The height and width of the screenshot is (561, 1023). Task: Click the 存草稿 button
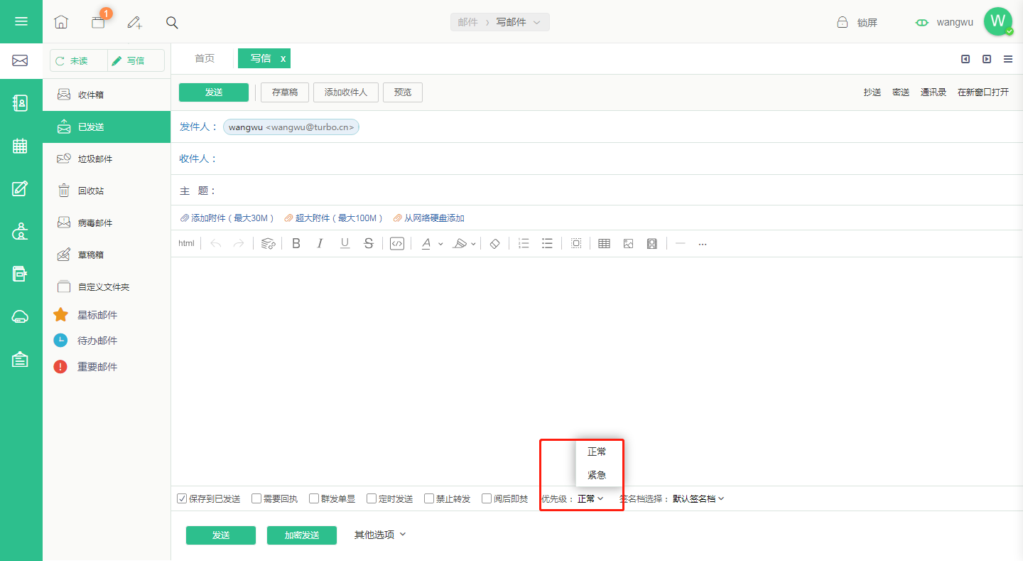pyautogui.click(x=285, y=92)
